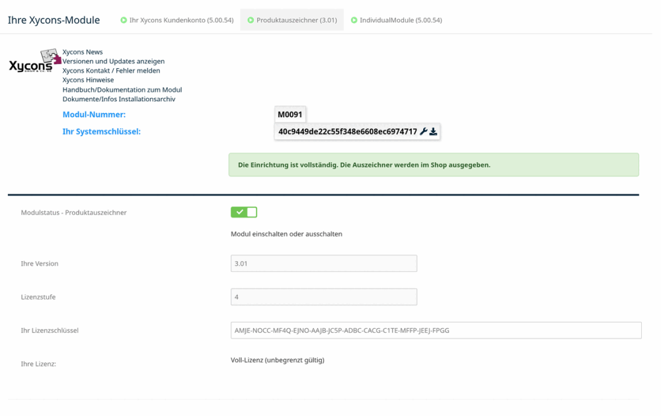This screenshot has width=661, height=416.
Task: Click green status icon on Produktauszeichner tab
Action: (x=251, y=21)
